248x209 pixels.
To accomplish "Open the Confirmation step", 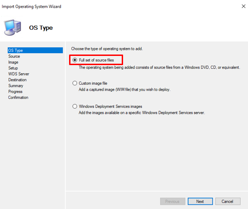I will tap(18, 98).
